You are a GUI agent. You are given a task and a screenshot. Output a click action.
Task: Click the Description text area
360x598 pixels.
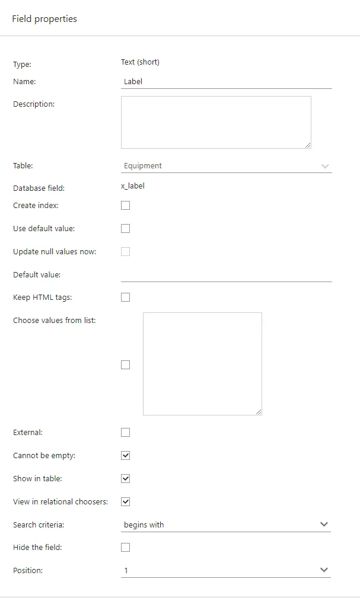[x=216, y=122]
